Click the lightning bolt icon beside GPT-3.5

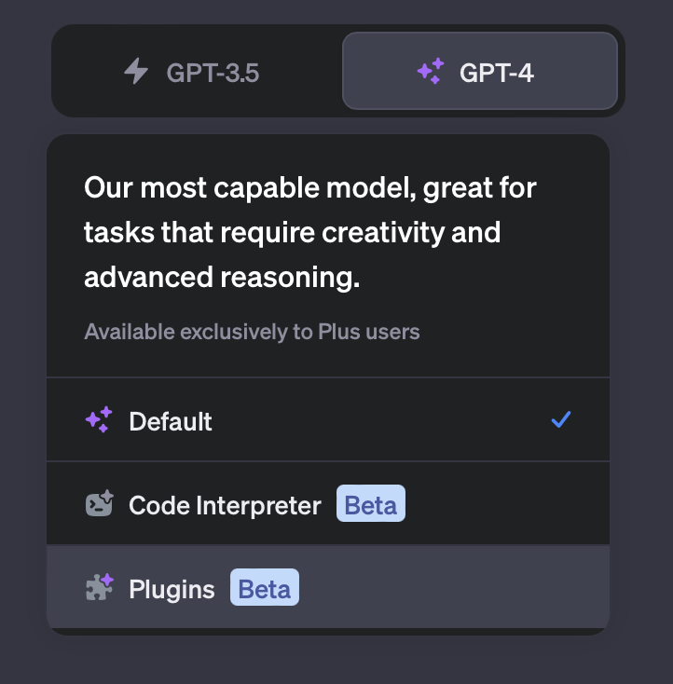[x=136, y=72]
